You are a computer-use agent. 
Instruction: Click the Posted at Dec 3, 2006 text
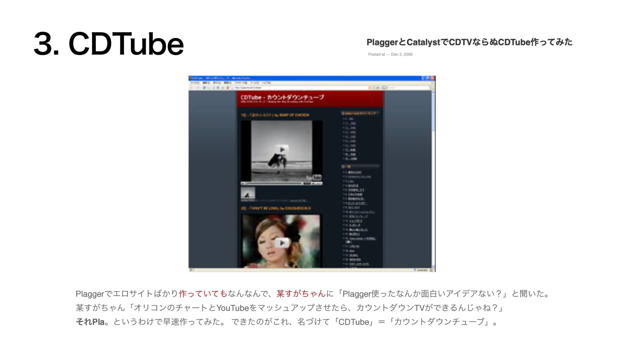click(390, 55)
